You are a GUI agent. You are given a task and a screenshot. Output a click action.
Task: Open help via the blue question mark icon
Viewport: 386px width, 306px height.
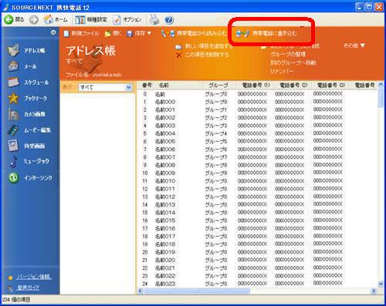(x=169, y=20)
